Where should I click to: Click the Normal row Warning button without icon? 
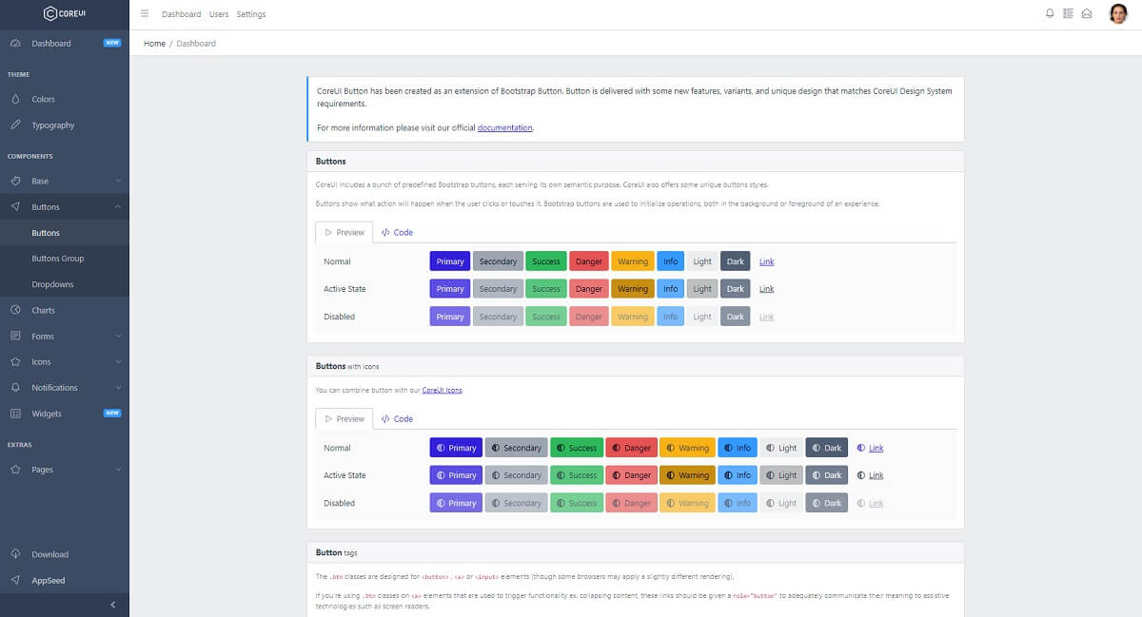(633, 261)
